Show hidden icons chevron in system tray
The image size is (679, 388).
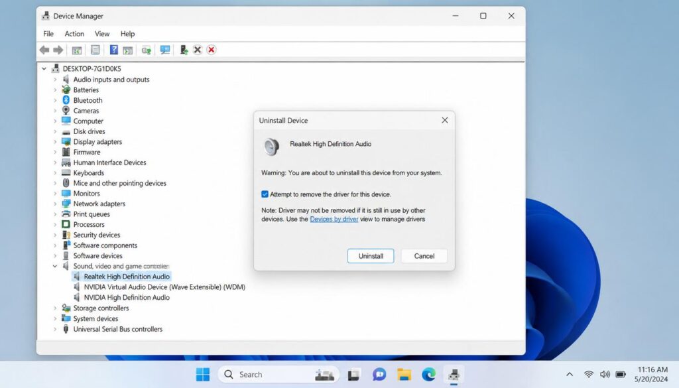point(570,374)
